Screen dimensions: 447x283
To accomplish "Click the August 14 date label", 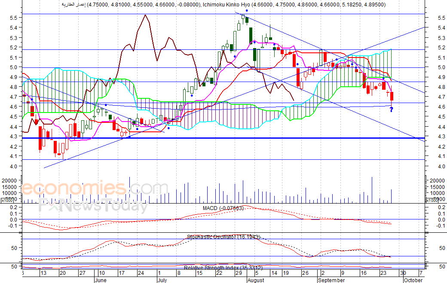I will click(x=274, y=273).
